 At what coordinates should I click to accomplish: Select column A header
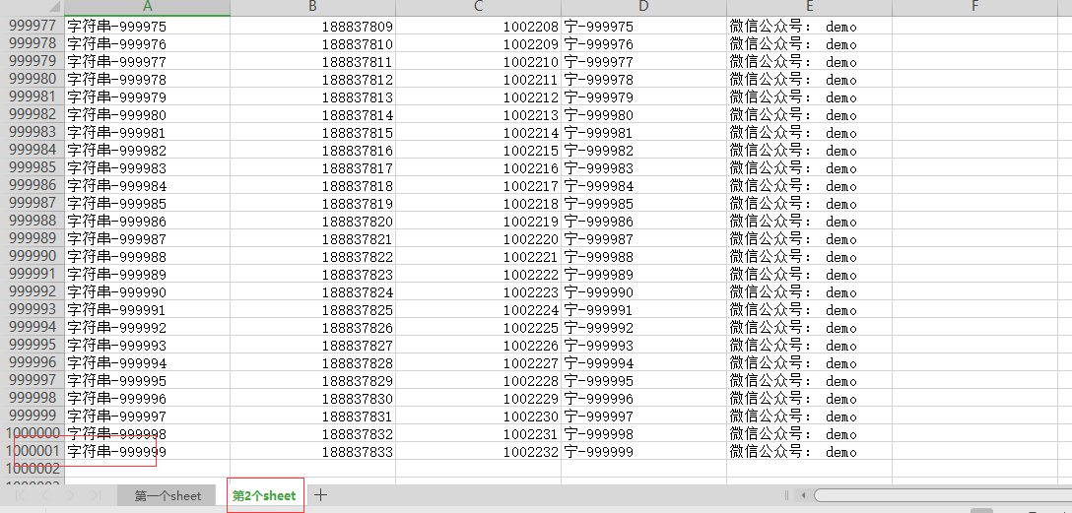[147, 8]
